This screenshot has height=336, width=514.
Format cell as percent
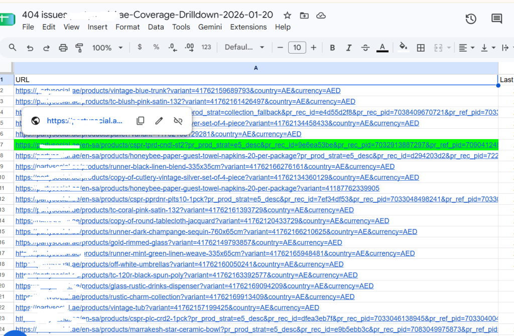tap(156, 47)
